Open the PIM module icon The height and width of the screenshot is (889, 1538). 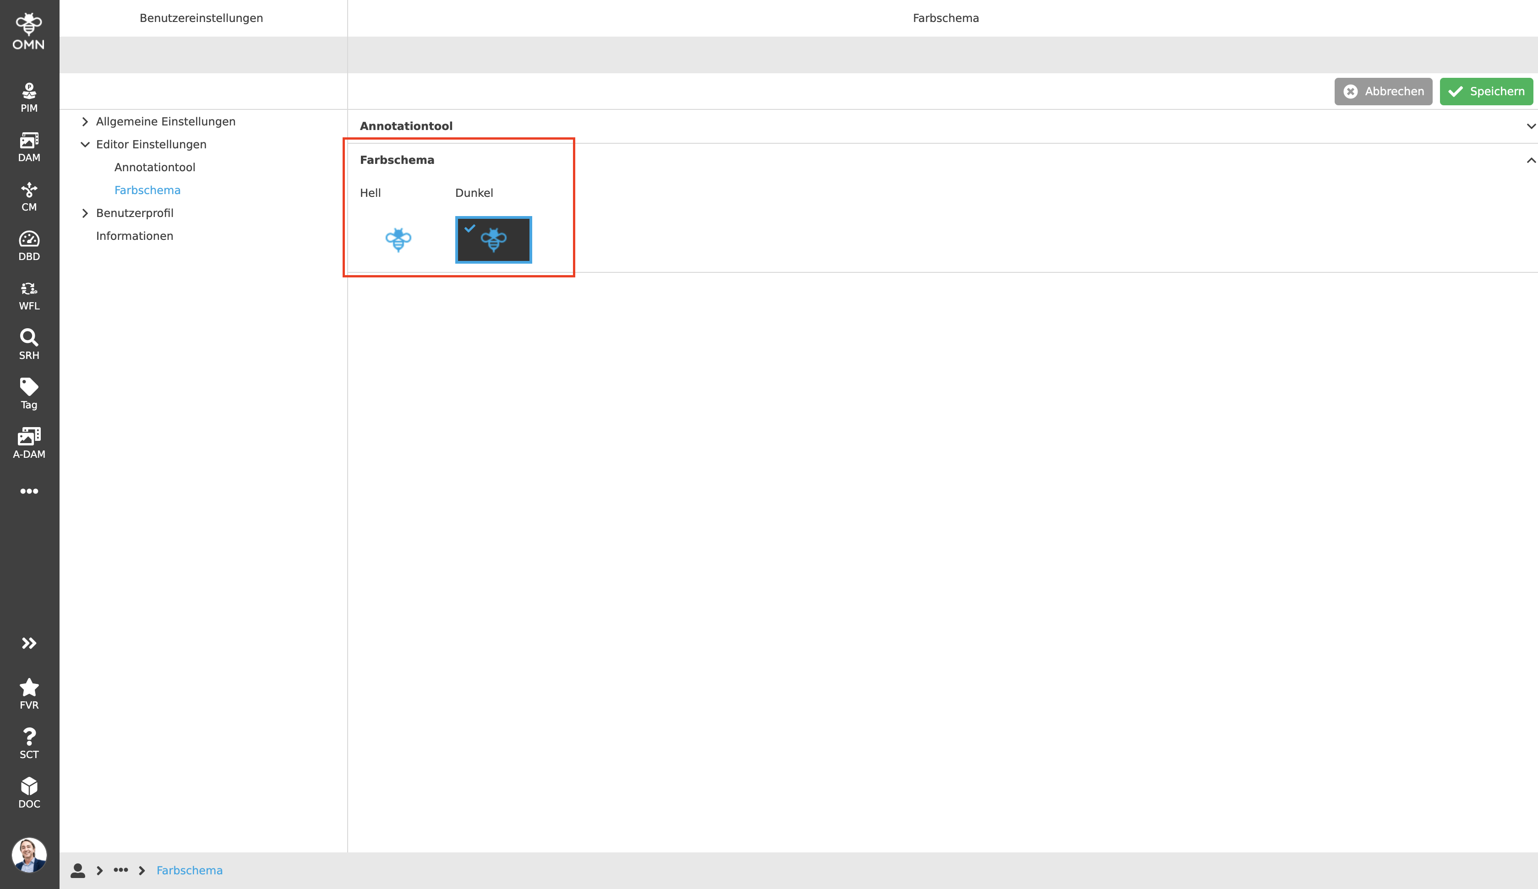[x=29, y=98]
